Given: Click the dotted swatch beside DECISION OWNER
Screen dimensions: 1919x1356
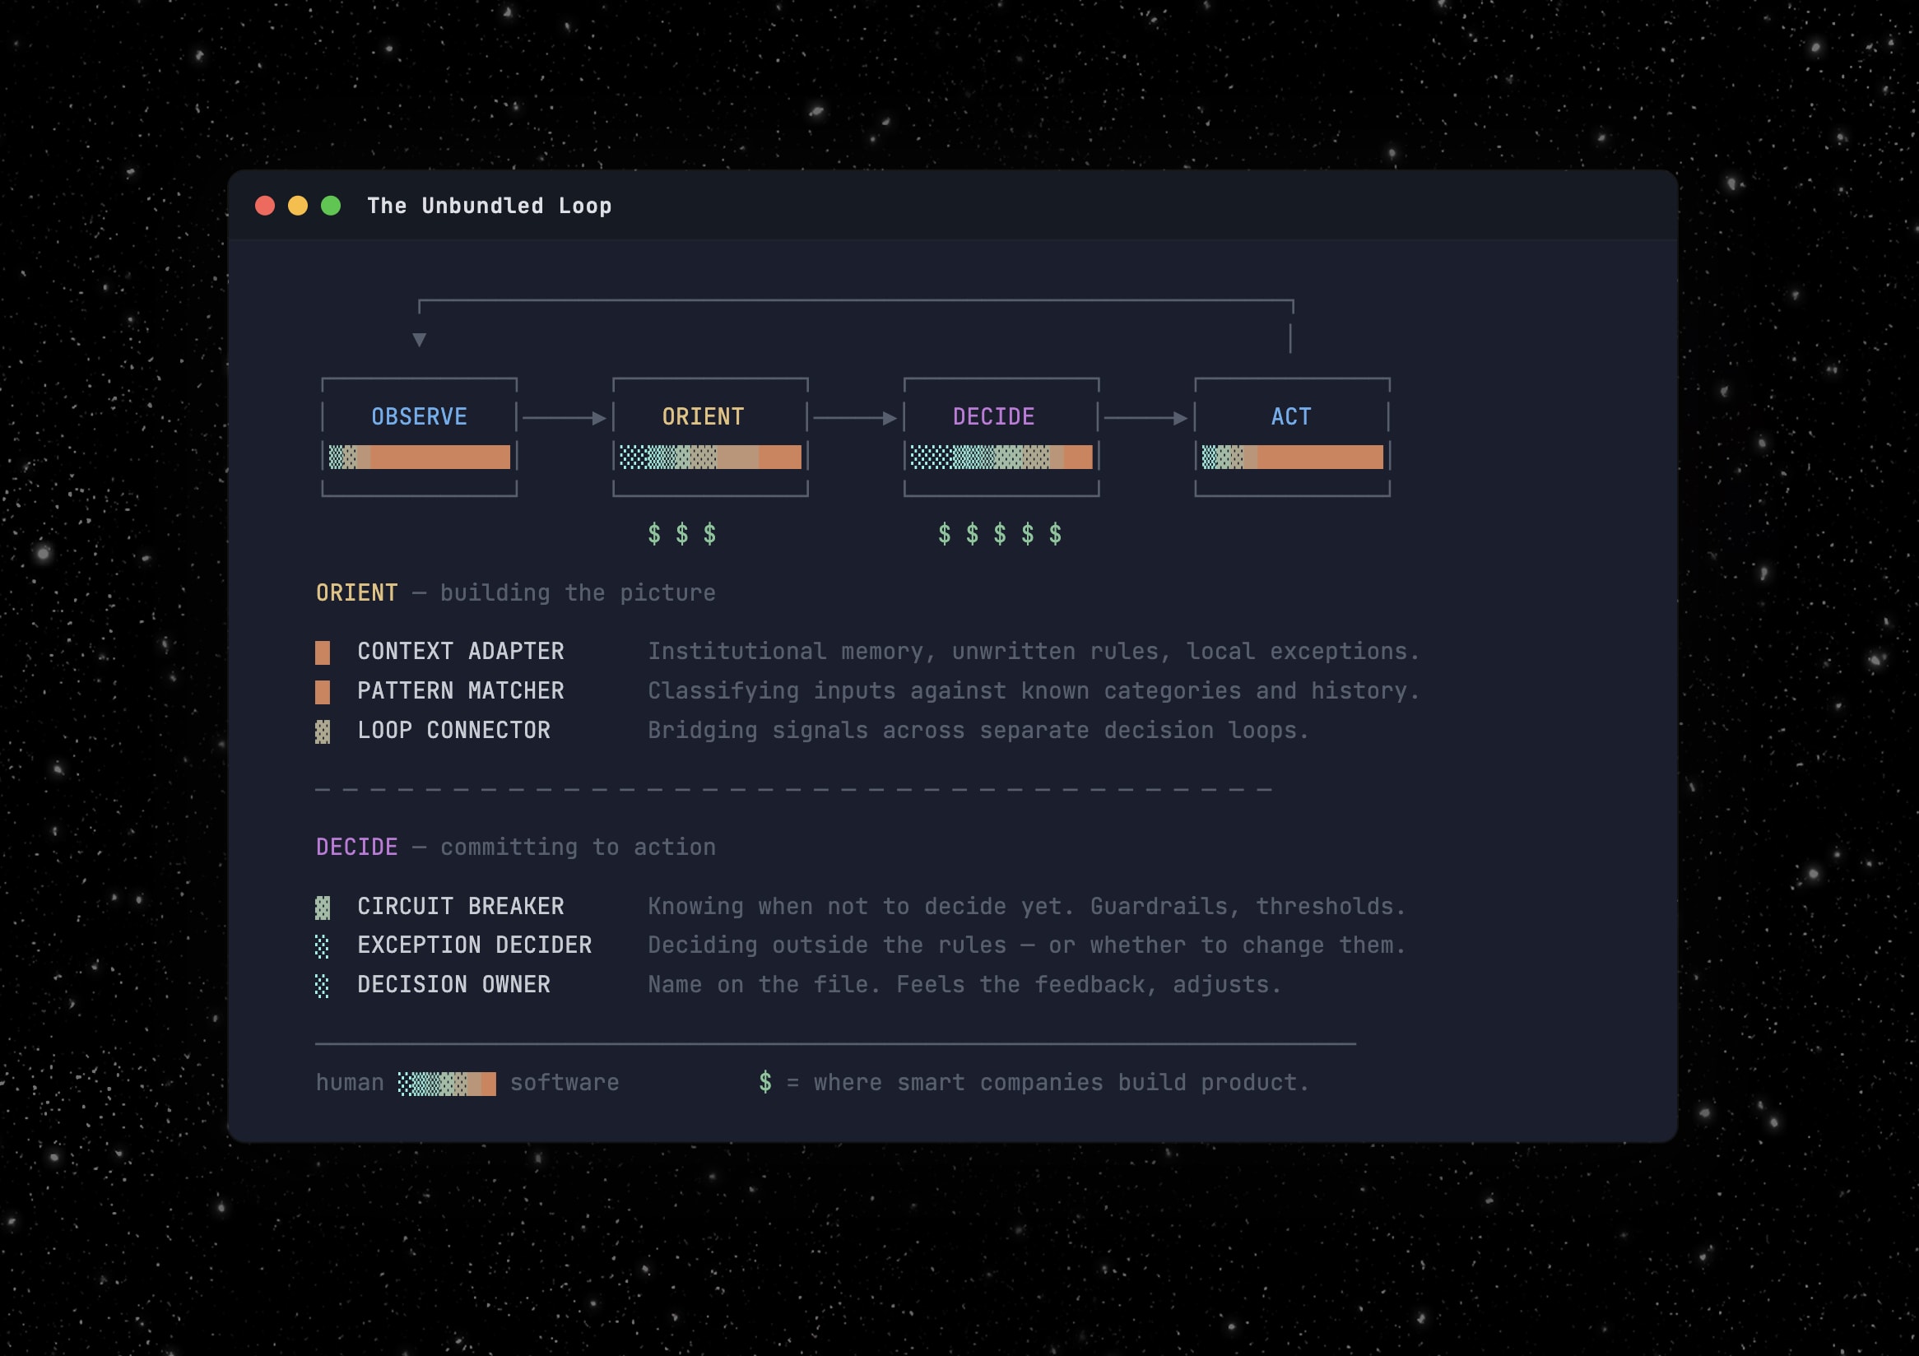Looking at the screenshot, I should click(x=322, y=986).
